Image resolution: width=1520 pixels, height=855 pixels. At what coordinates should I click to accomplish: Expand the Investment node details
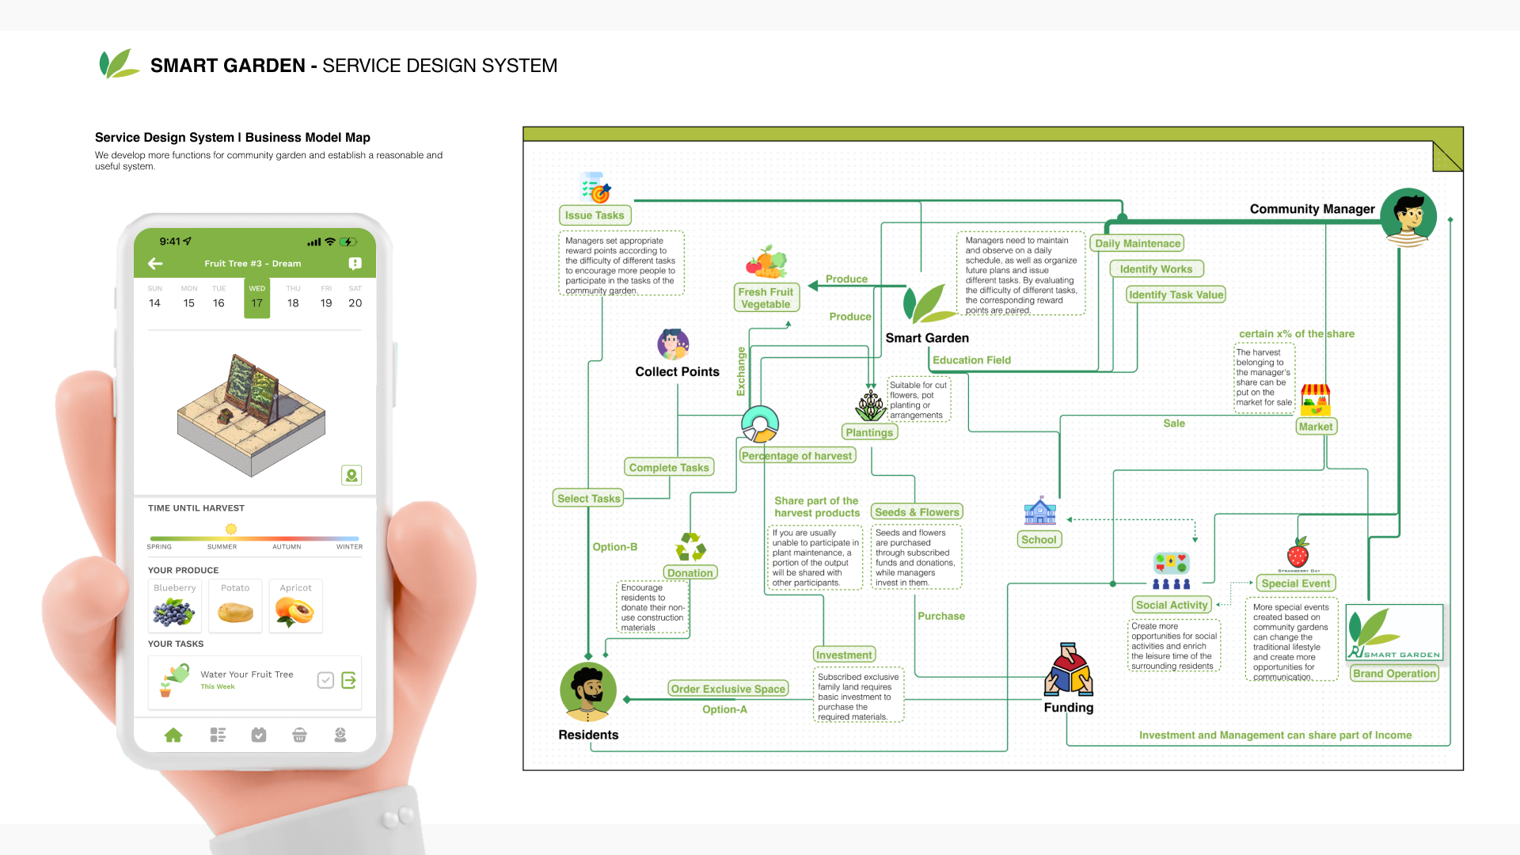point(843,655)
